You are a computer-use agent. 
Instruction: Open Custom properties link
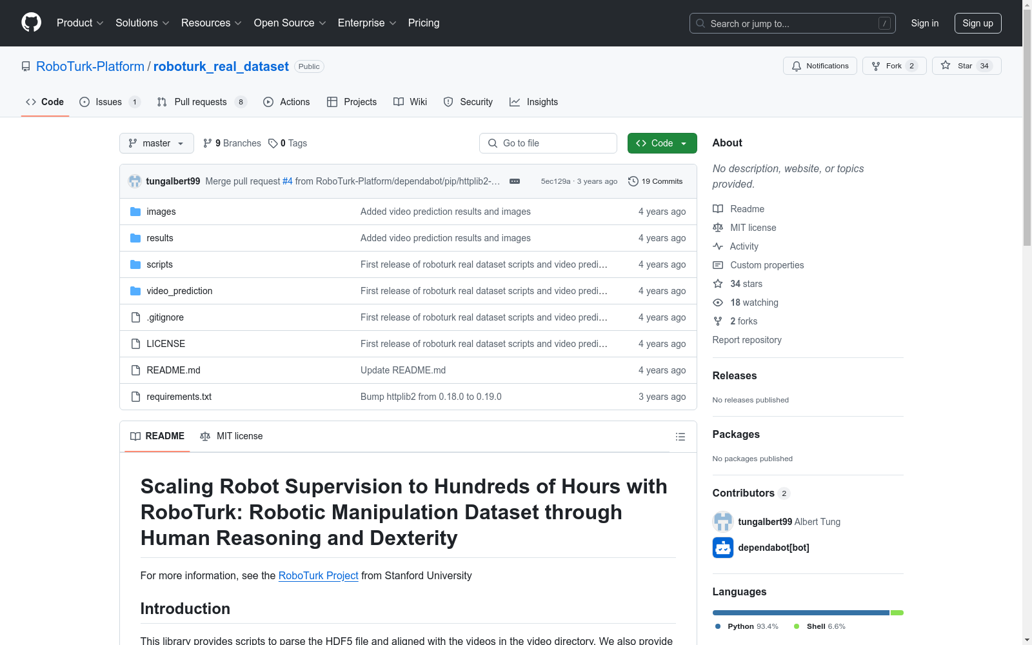click(767, 265)
